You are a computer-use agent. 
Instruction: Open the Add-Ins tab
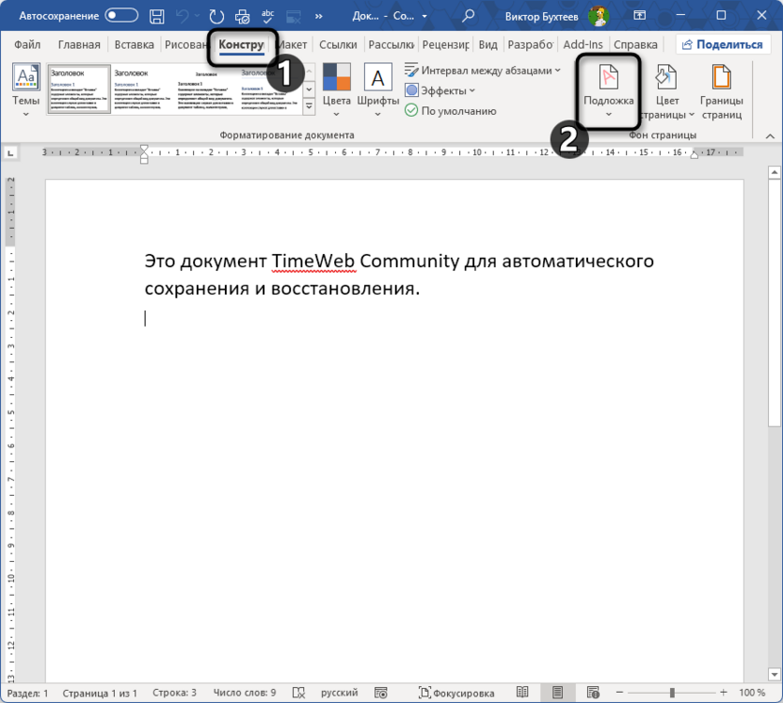click(x=583, y=44)
